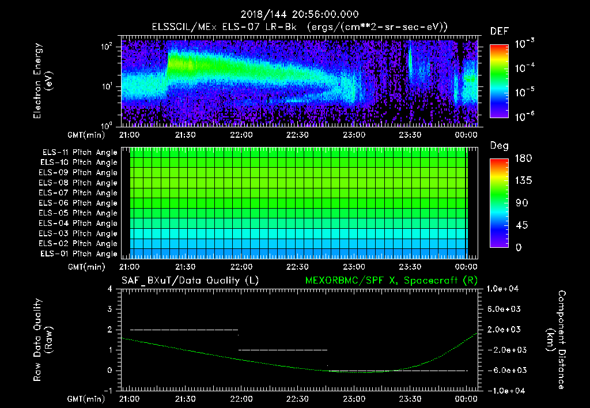This screenshot has height=408, width=590.
Task: Click the 1.0e+04 right axis value
Action: tap(502, 289)
